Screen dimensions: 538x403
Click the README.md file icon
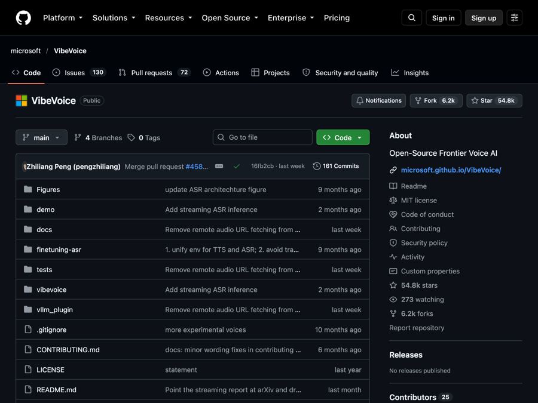tap(28, 389)
